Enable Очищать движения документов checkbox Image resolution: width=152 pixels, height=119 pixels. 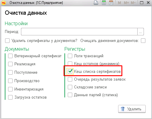143,41
